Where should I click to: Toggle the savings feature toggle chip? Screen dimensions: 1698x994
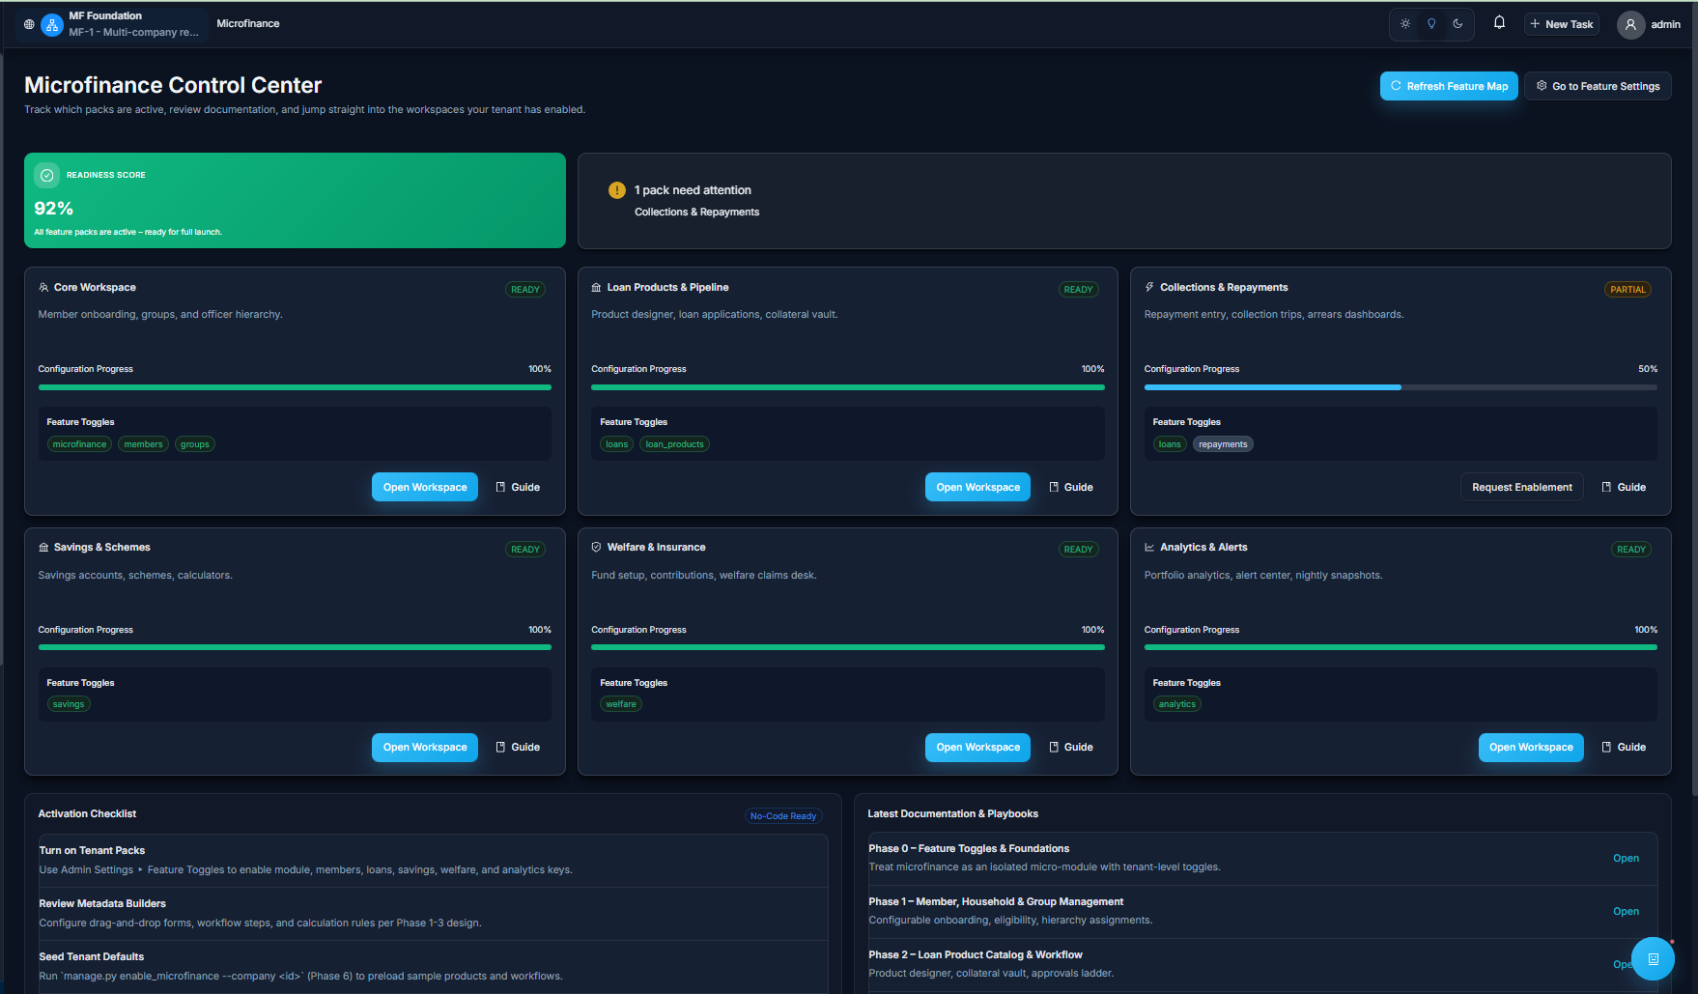(69, 704)
